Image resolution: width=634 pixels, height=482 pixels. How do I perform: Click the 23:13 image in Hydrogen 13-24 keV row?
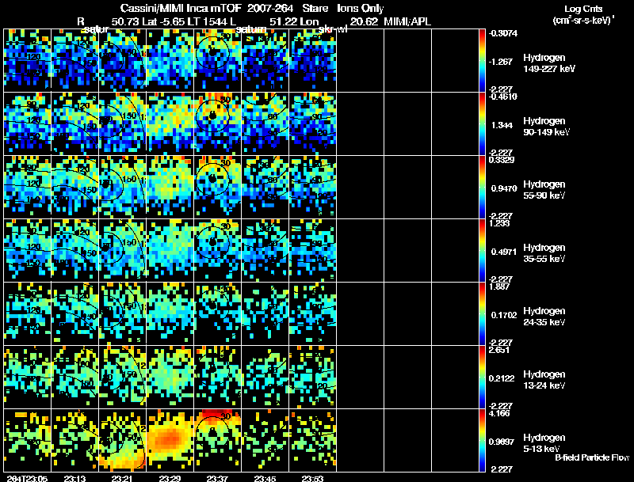pyautogui.click(x=74, y=377)
